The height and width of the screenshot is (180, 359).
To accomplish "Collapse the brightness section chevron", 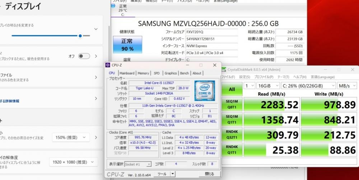I will 96,29.
